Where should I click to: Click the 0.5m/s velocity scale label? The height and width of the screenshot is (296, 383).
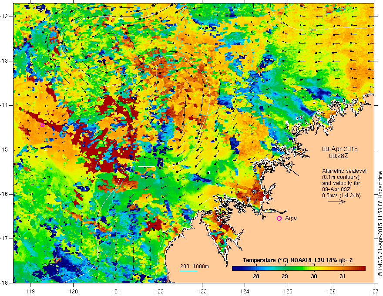(341, 195)
